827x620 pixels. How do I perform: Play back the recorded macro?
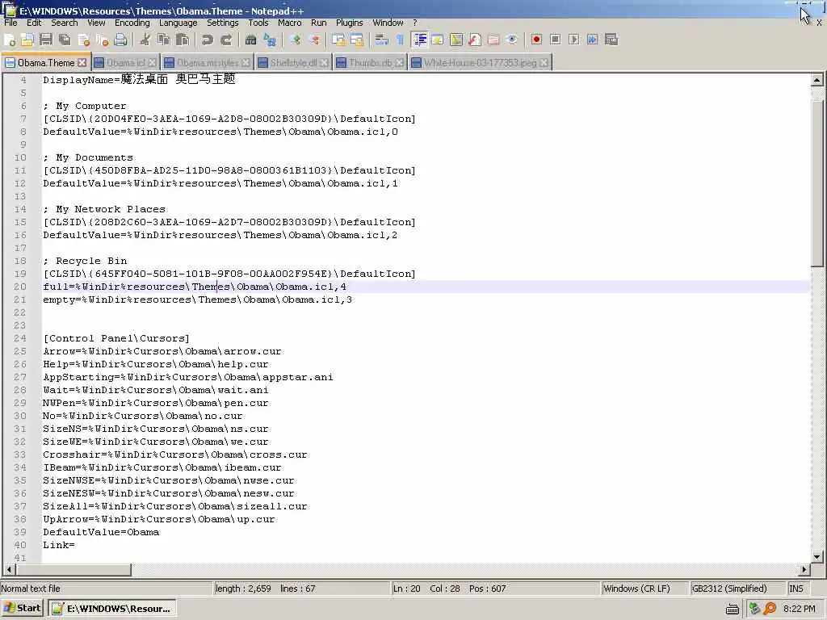[574, 40]
